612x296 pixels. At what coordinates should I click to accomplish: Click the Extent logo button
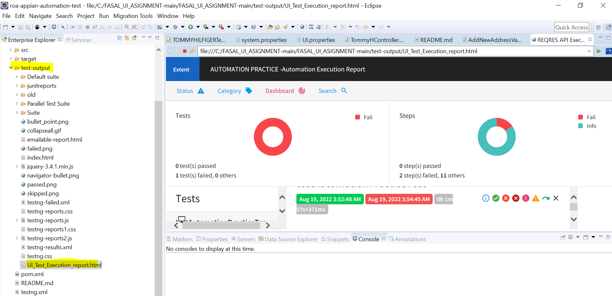click(183, 69)
